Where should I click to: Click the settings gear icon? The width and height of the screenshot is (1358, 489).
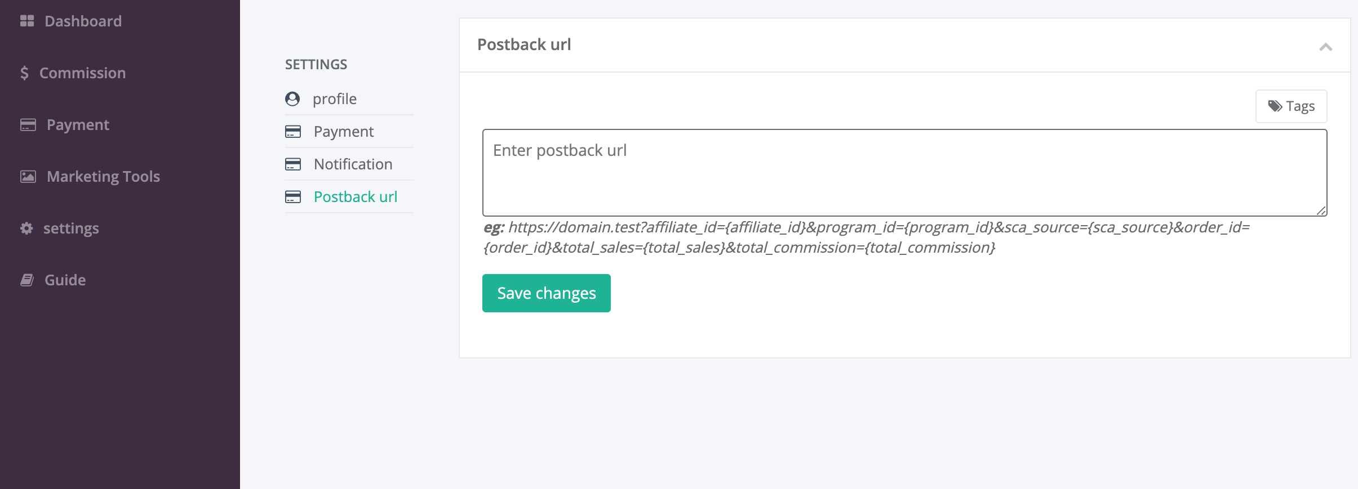(x=26, y=228)
